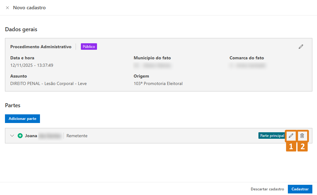Click the green plus icon beside Joana
Screen dimensions: 317x195
click(x=20, y=136)
